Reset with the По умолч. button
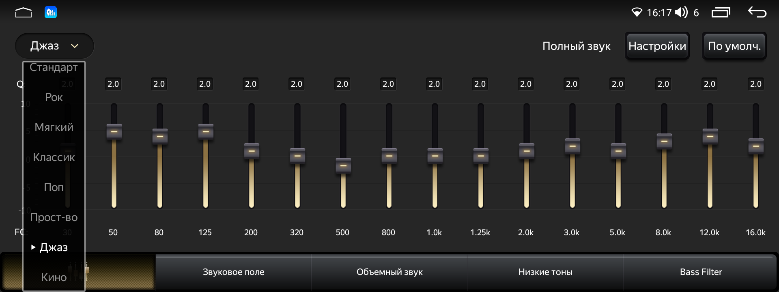Screen dimensions: 779x292 (x=734, y=46)
